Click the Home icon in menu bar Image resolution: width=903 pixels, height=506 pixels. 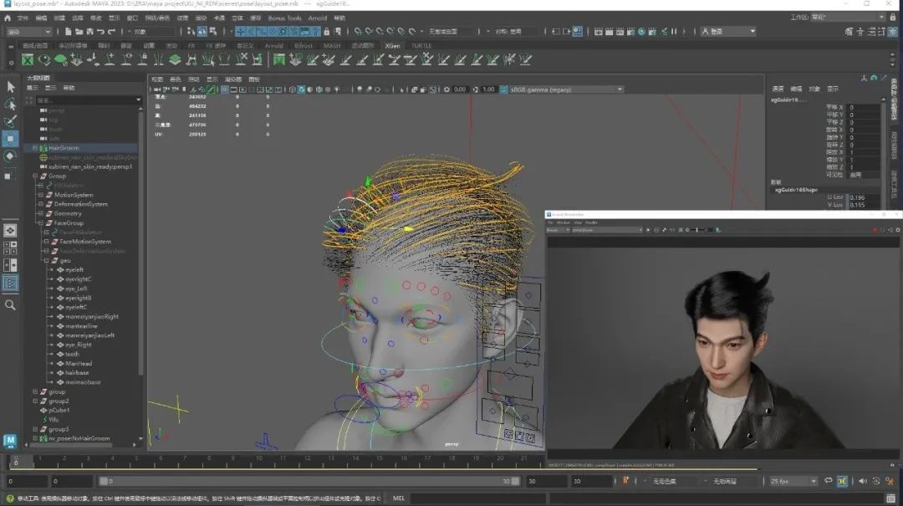[x=8, y=18]
